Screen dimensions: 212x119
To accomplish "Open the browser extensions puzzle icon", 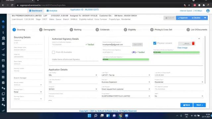I will [204, 5].
